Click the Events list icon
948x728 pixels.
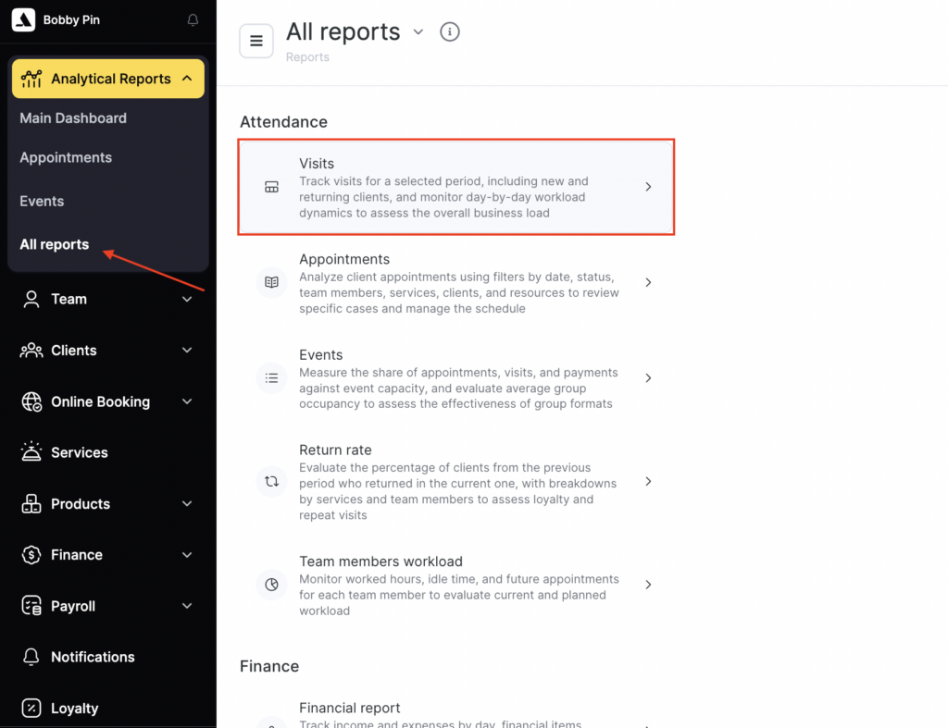pyautogui.click(x=271, y=377)
